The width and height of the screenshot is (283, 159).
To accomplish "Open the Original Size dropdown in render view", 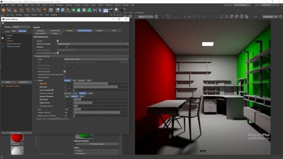I will [270, 17].
